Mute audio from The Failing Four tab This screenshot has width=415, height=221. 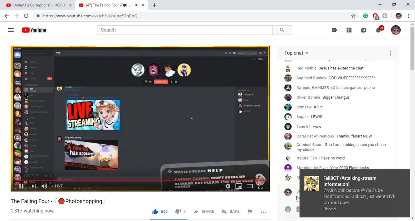(x=136, y=5)
